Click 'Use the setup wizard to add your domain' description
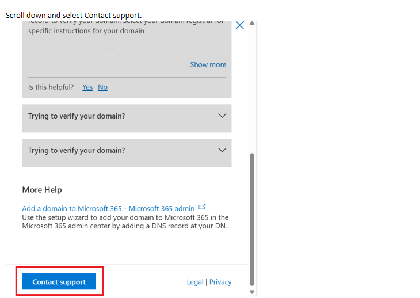Viewport: 420px width, 298px height. 126,221
